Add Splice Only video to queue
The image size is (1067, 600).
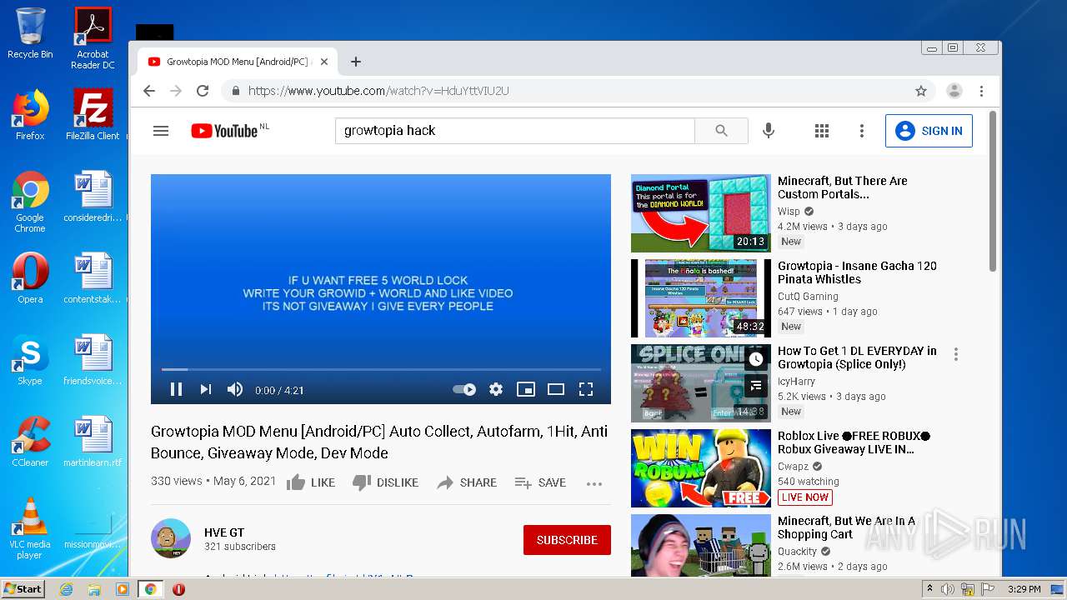click(x=755, y=386)
